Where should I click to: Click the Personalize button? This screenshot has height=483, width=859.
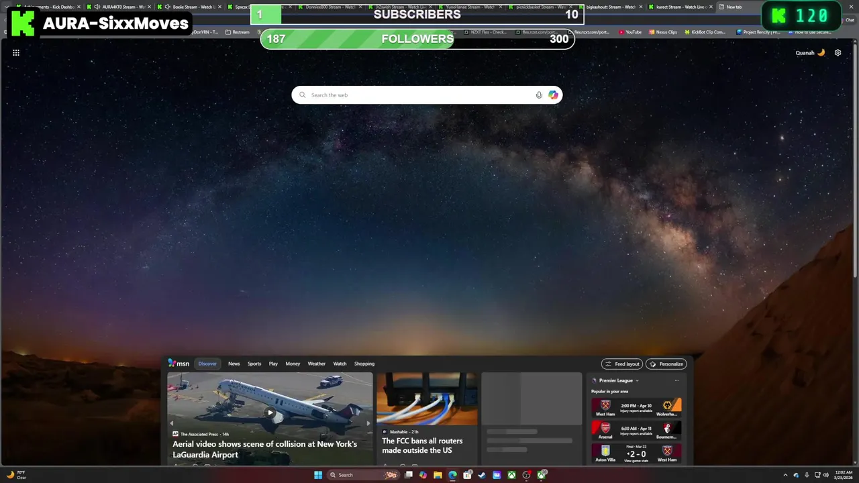666,364
